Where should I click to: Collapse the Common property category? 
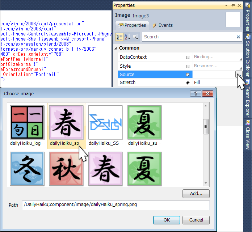click(115, 48)
